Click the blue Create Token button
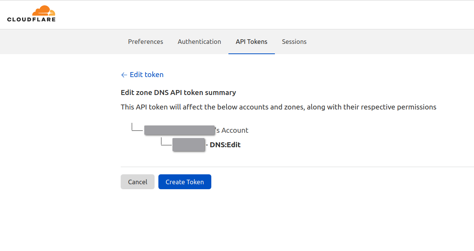The height and width of the screenshot is (251, 474). (185, 182)
